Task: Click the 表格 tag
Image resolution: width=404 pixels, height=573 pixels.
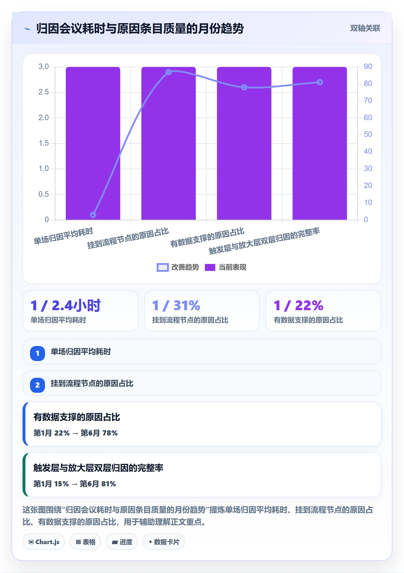Action: tap(85, 542)
